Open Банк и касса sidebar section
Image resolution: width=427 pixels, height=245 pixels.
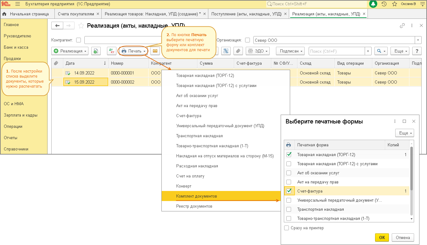point(16,47)
